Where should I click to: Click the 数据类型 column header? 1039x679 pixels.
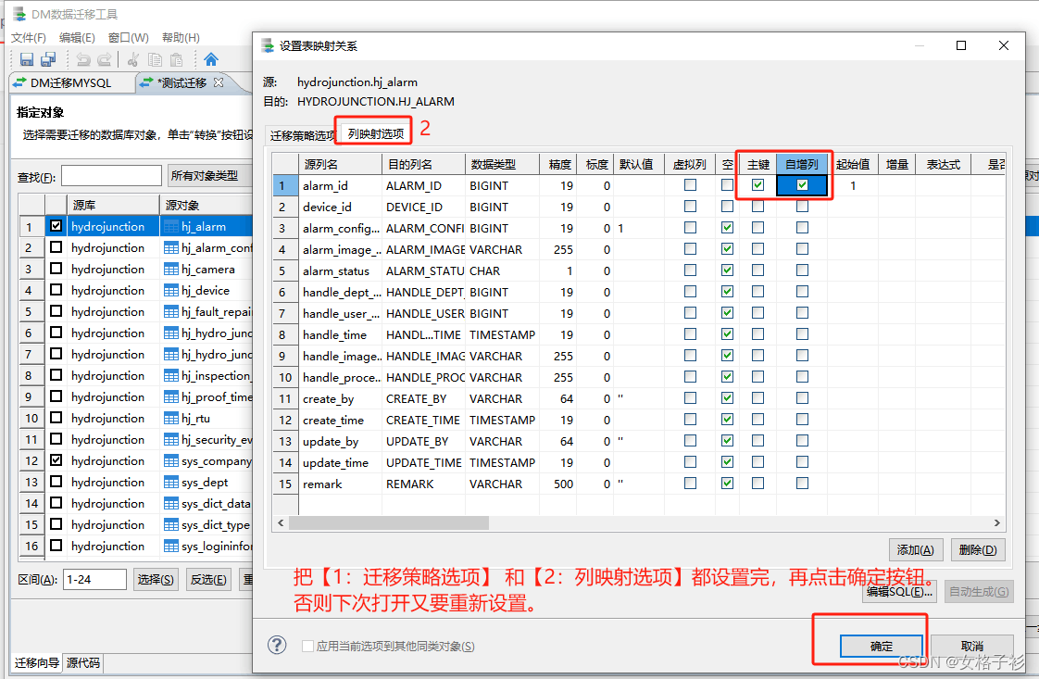point(502,164)
